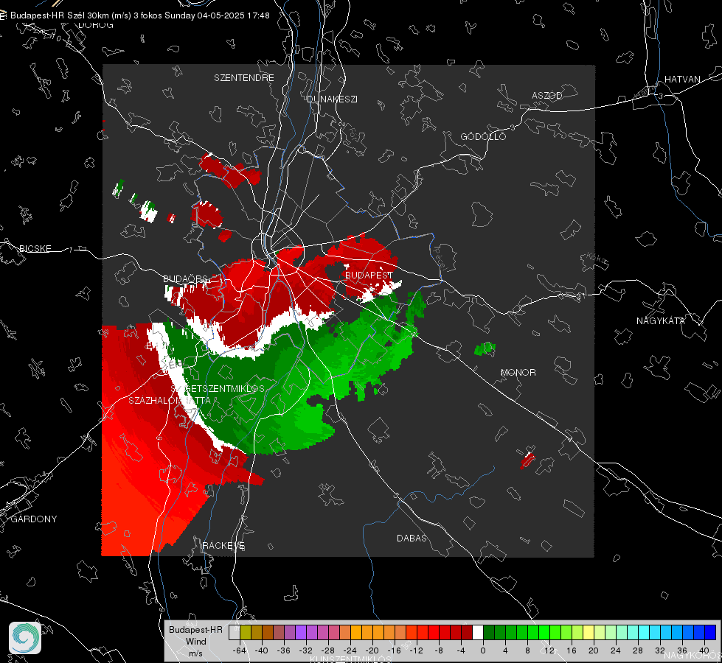Click the 16 value on the legend scale
This screenshot has width=722, height=663.
(572, 650)
